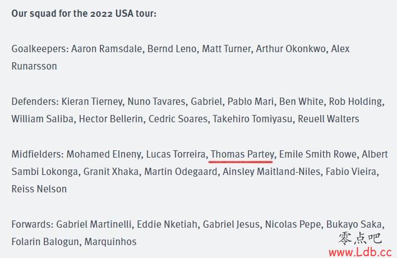Click the name Martin Odegaard
This screenshot has height=258, width=397.
(181, 172)
